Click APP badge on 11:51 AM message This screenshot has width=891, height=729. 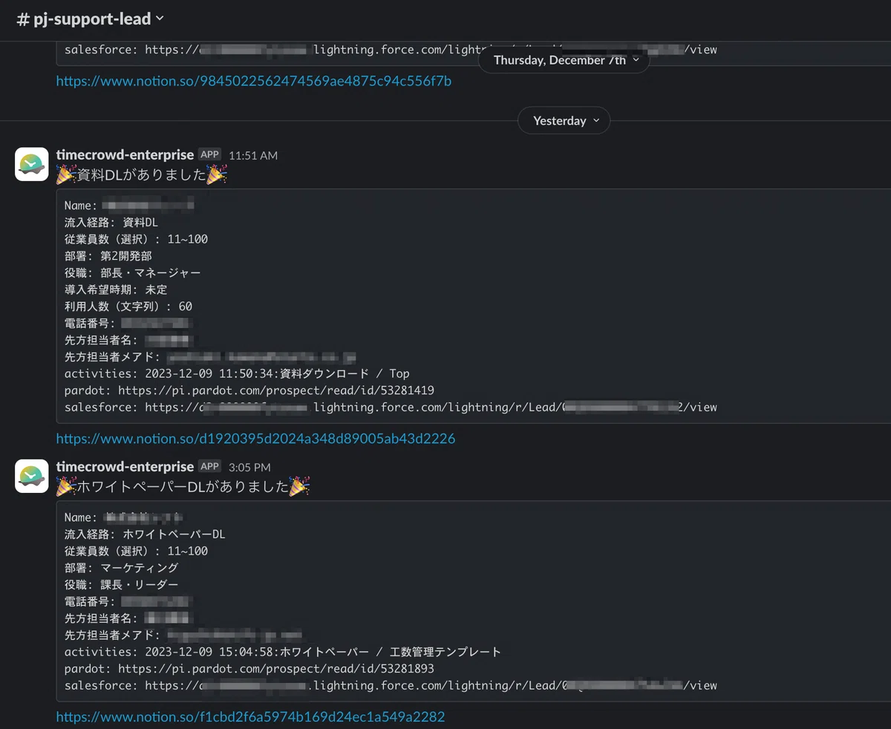pyautogui.click(x=210, y=154)
